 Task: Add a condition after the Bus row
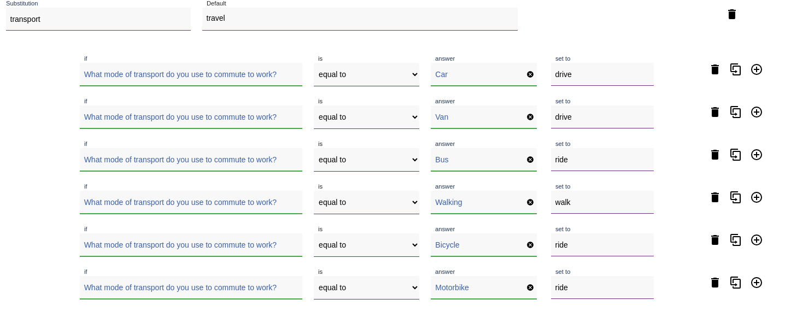coord(757,155)
